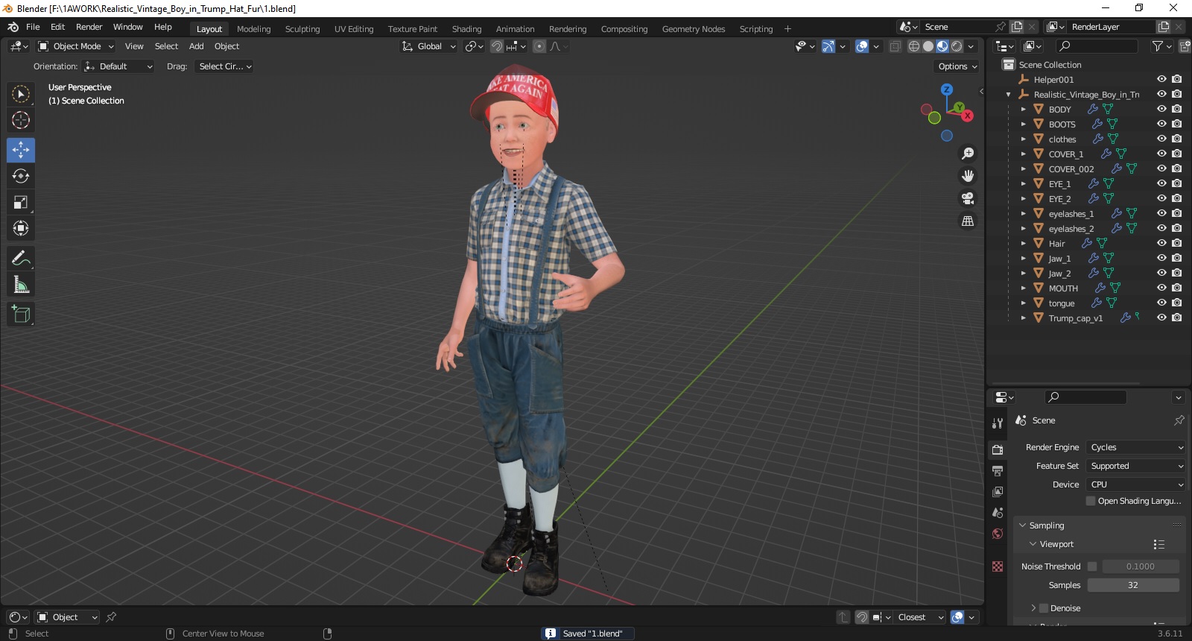Image resolution: width=1192 pixels, height=641 pixels.
Task: Click the pan hand icon in viewport
Action: [968, 176]
